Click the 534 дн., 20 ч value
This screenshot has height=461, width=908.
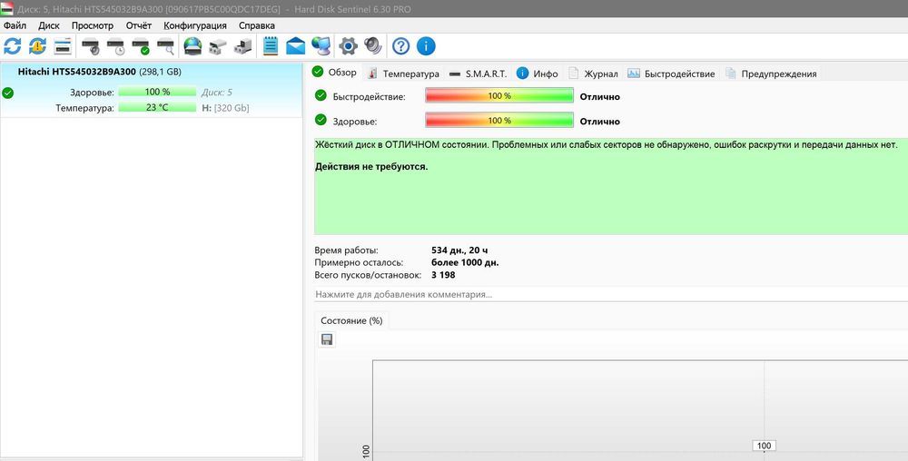tap(459, 250)
